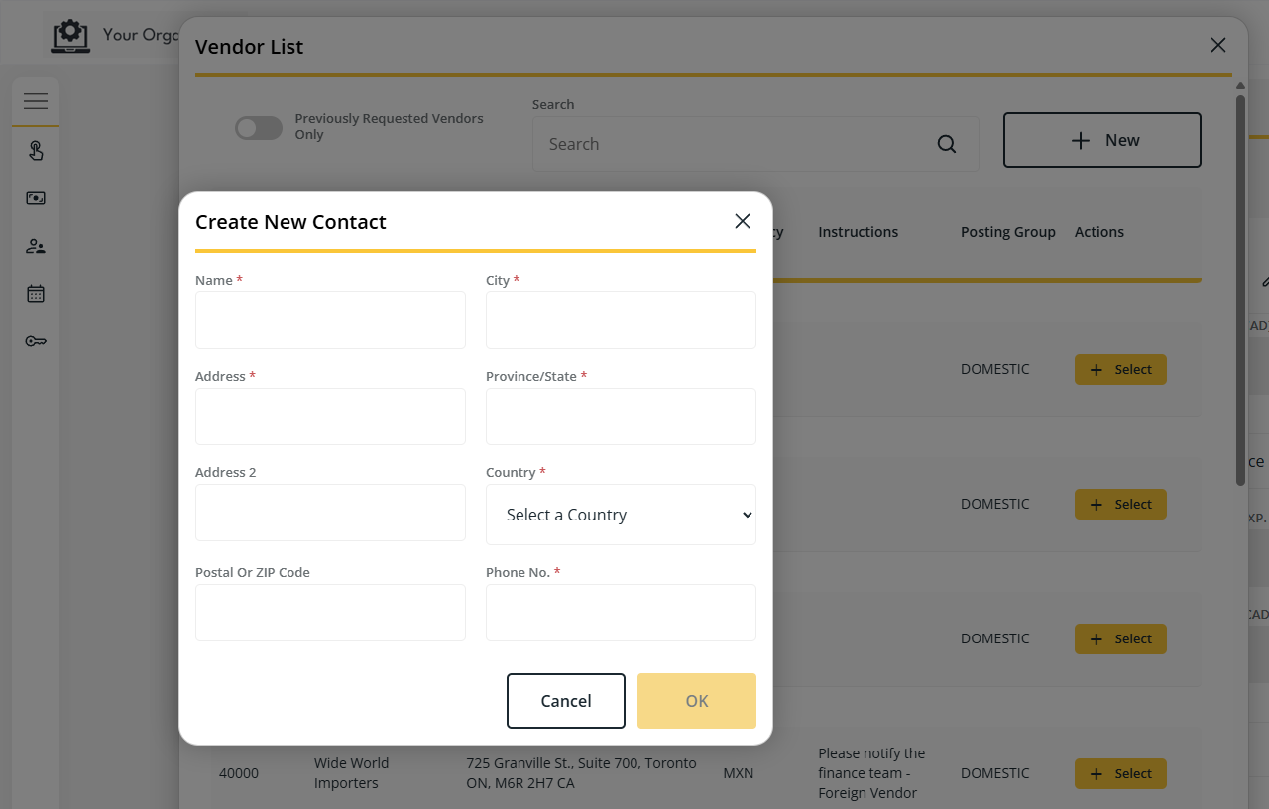Screen dimensions: 1269x809
Task: Open the users sidebar icon
Action: (36, 246)
